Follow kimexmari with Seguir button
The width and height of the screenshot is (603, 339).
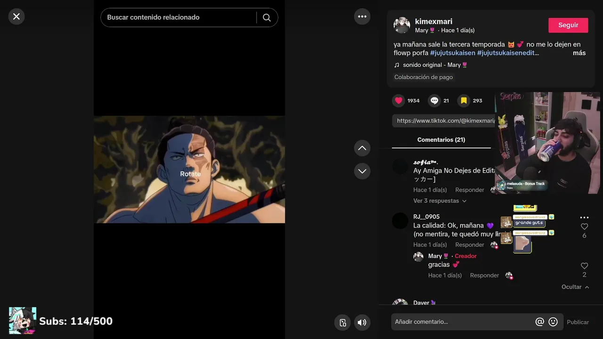pos(568,25)
